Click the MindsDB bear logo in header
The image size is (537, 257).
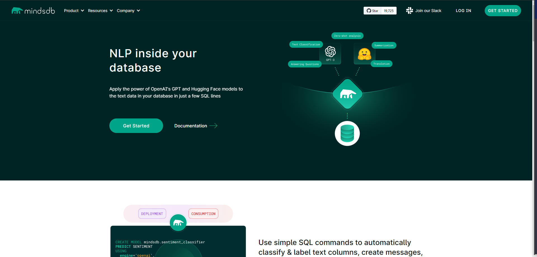click(17, 11)
